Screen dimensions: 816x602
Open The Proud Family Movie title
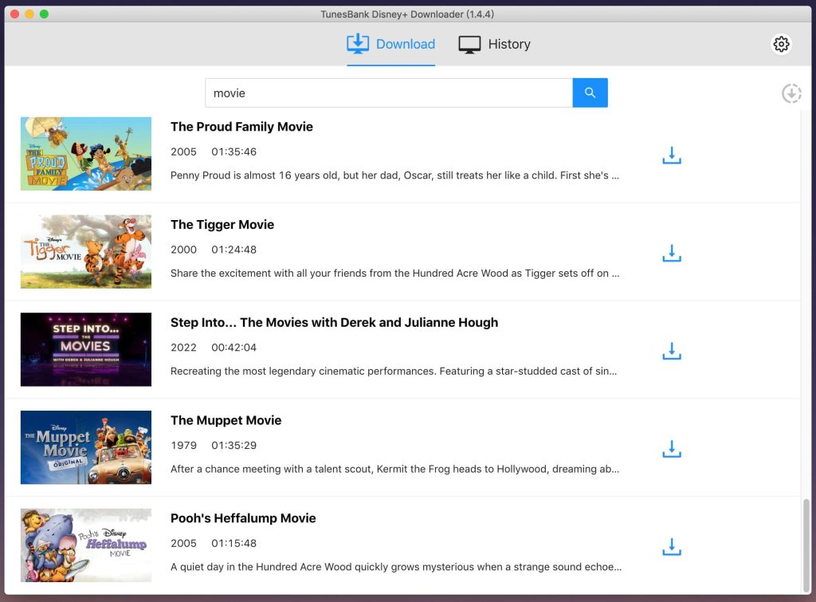pos(241,126)
